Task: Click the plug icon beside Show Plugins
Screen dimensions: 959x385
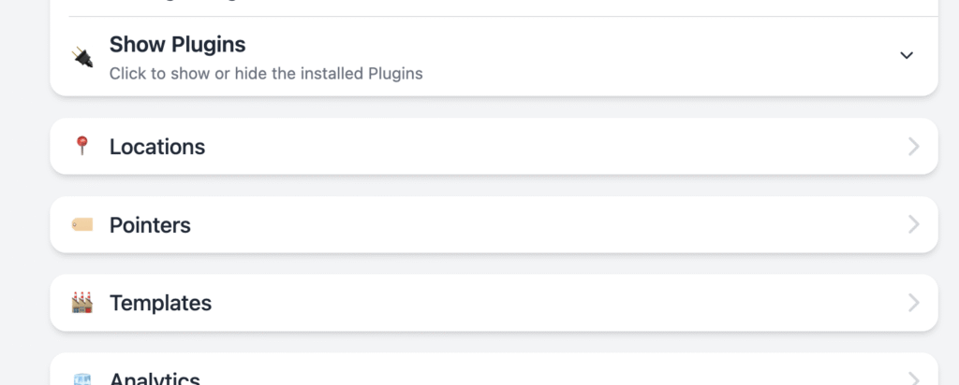Action: point(82,57)
